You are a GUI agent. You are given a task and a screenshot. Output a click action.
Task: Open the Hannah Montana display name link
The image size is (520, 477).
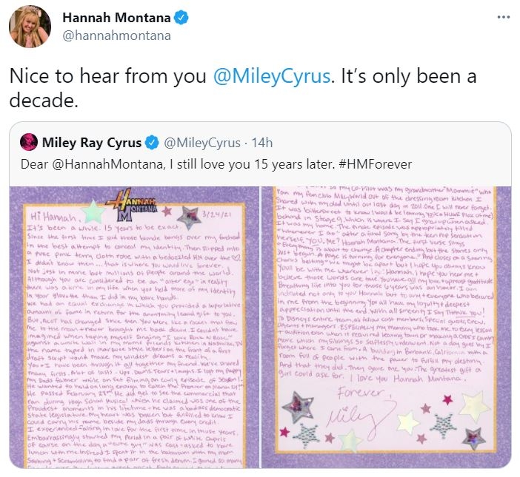click(x=109, y=17)
